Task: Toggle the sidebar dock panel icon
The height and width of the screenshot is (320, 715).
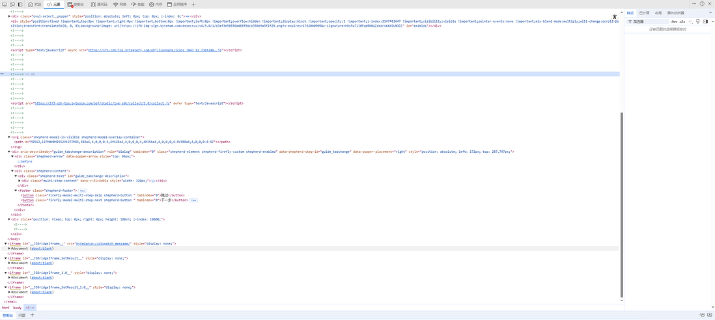Action: pyautogui.click(x=21, y=4)
